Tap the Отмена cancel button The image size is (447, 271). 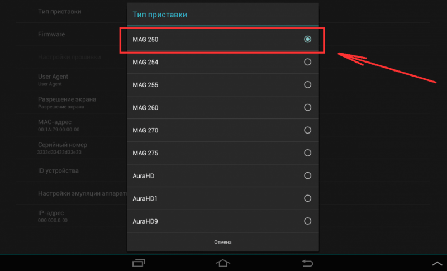click(x=222, y=242)
